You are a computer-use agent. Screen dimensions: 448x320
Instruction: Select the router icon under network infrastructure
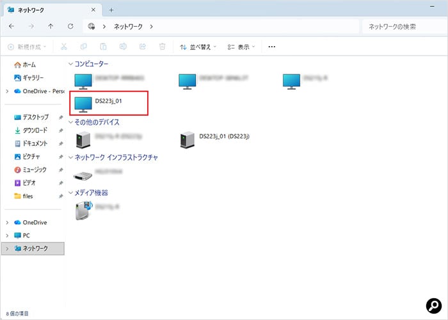[83, 175]
